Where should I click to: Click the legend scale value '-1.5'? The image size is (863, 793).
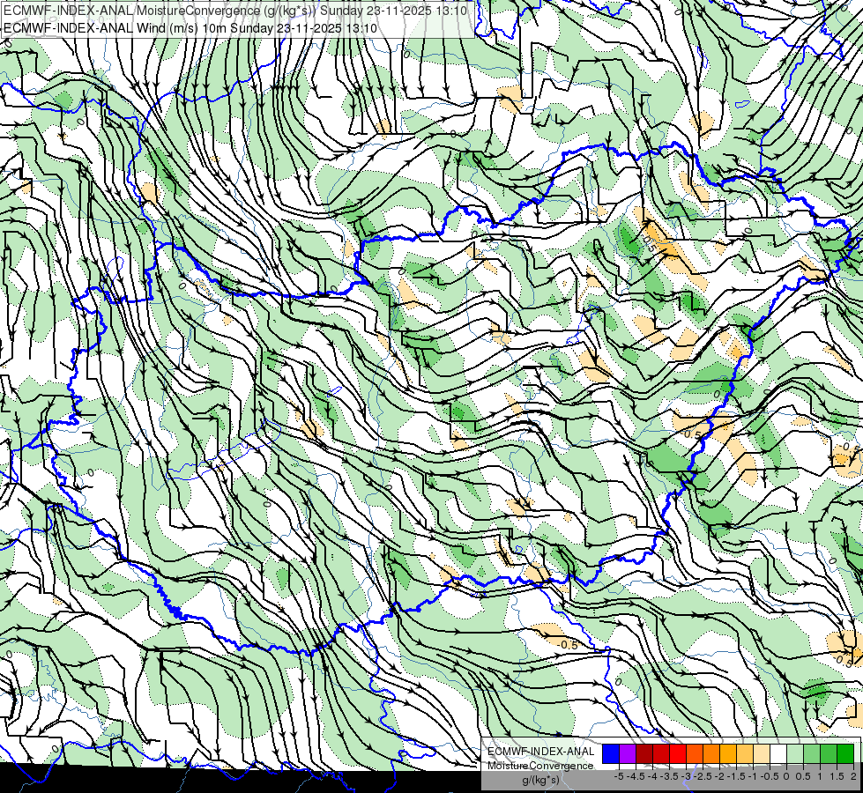click(736, 776)
